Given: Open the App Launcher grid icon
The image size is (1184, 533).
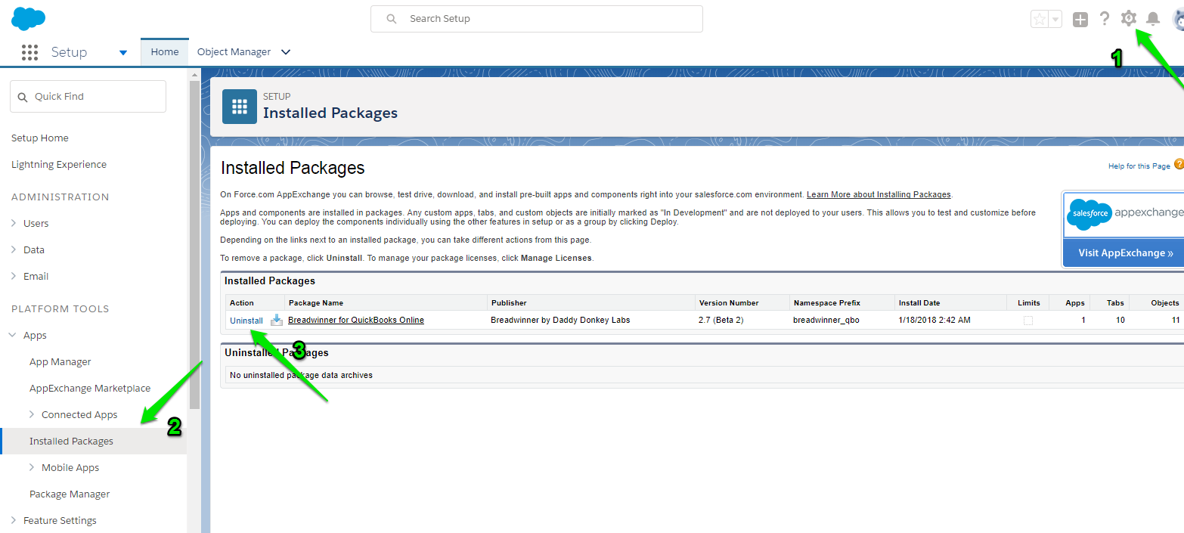Looking at the screenshot, I should (29, 52).
